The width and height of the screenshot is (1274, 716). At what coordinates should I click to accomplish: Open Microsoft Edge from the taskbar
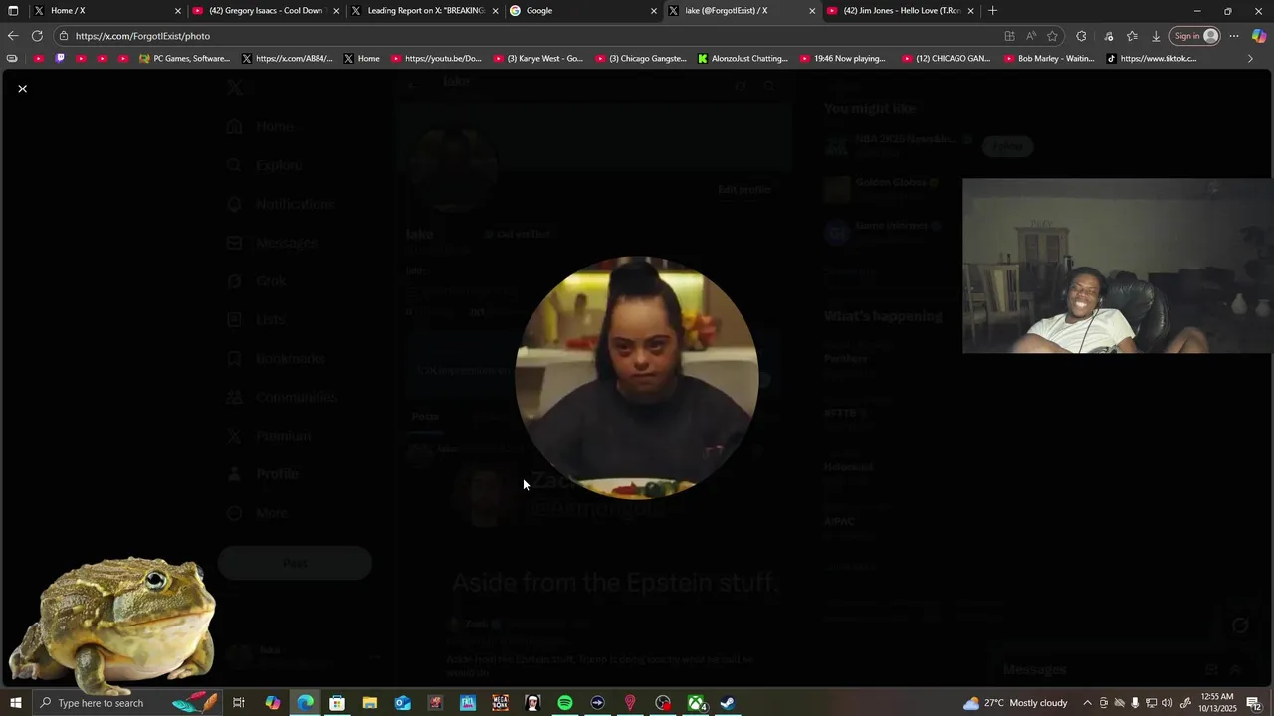pos(305,703)
